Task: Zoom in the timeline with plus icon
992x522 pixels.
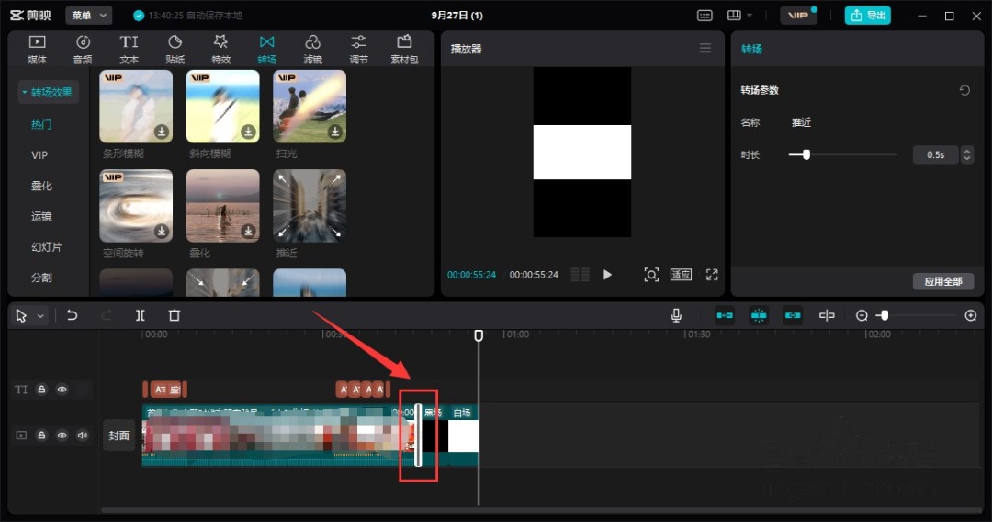Action: click(x=971, y=316)
